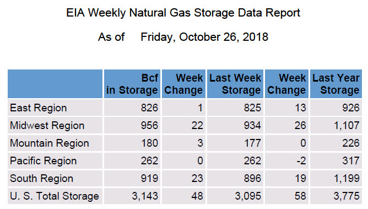This screenshot has height=209, width=368.
Task: Click the Last Year Storage column header
Action: [336, 84]
